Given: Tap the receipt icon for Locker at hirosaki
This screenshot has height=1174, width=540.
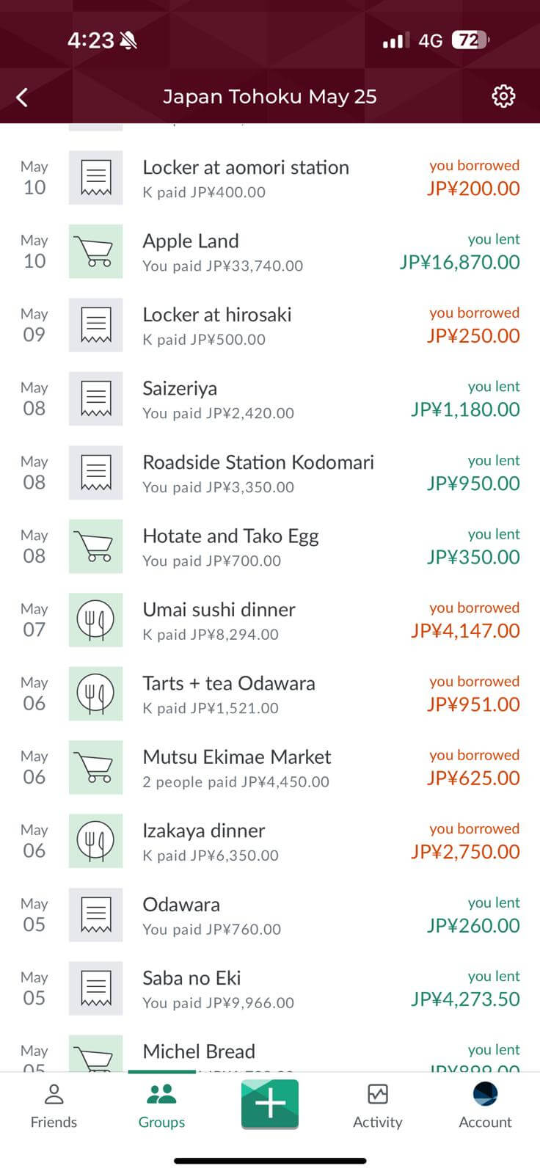Looking at the screenshot, I should coord(95,325).
